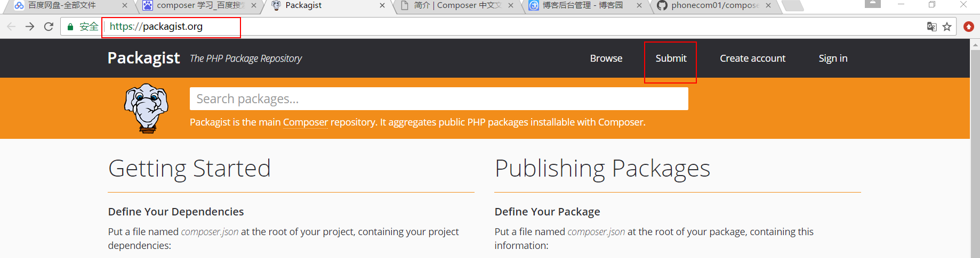Close the 博客后台管理 tab
The image size is (980, 258).
click(639, 5)
